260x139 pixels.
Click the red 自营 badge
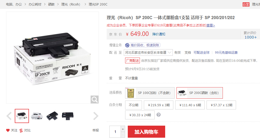tap(246, 4)
